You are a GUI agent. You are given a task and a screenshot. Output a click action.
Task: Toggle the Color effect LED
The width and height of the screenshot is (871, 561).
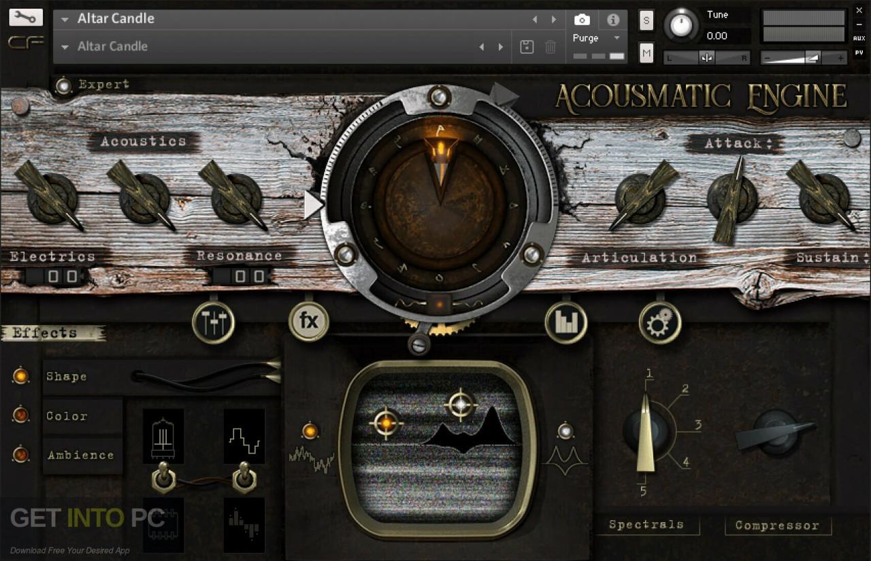coord(21,414)
